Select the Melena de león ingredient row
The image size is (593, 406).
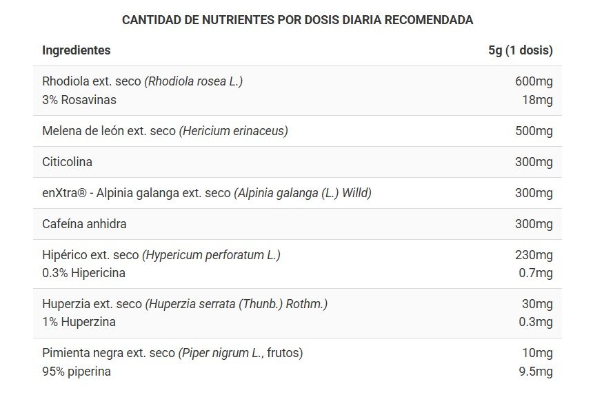point(165,131)
